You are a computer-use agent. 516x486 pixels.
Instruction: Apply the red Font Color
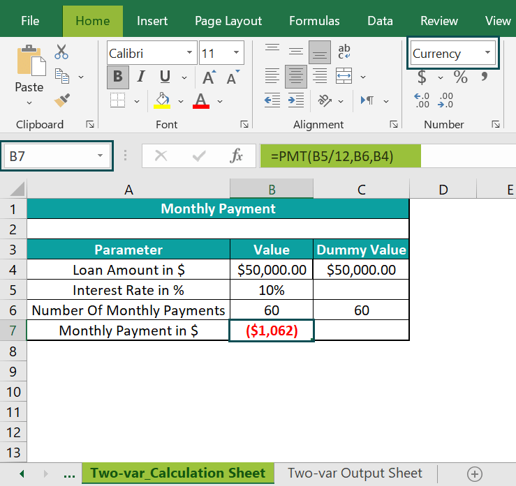click(200, 100)
